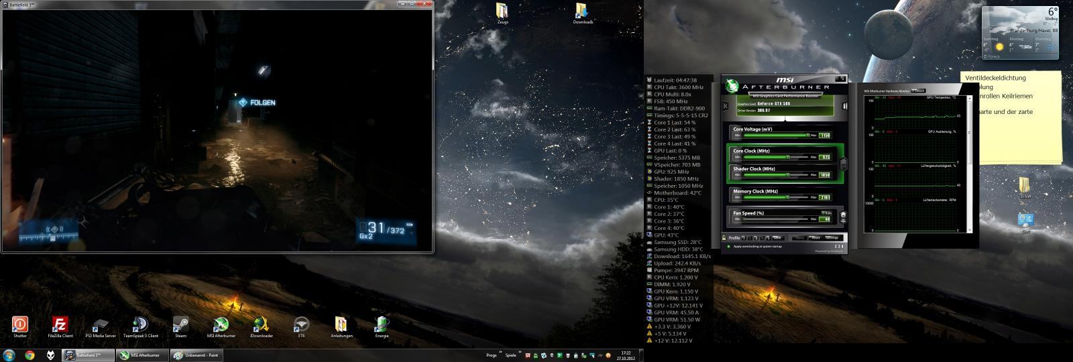Click the Pumpe 3947 RPM entry
1073x362 pixels.
click(x=673, y=270)
